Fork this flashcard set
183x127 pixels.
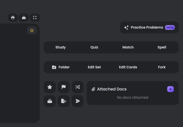(162, 67)
